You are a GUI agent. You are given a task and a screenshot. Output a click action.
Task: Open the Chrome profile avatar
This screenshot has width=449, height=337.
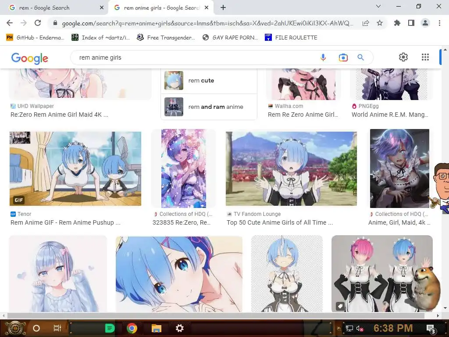pos(425,23)
